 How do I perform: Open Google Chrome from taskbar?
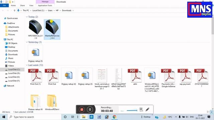[x=114, y=117]
